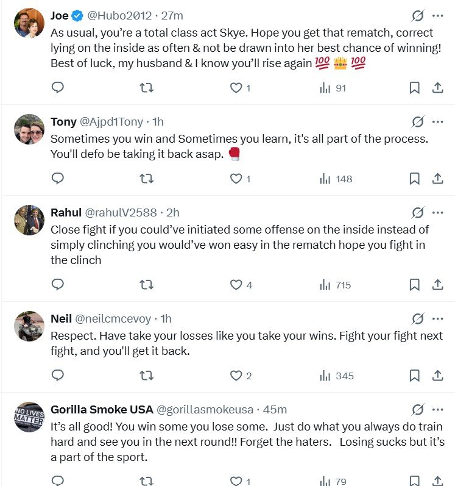This screenshot has height=486, width=455.
Task: Click Tony's profile avatar
Action: coord(29,129)
